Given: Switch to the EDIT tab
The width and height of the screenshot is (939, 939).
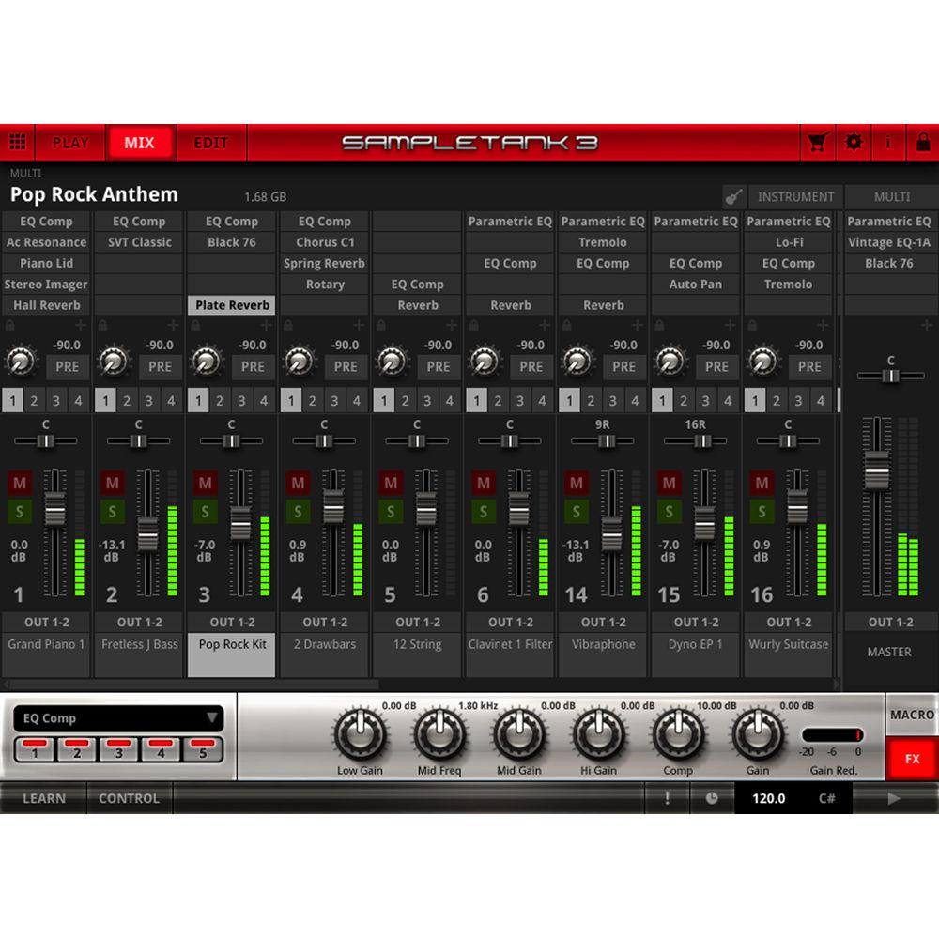Looking at the screenshot, I should (x=210, y=142).
